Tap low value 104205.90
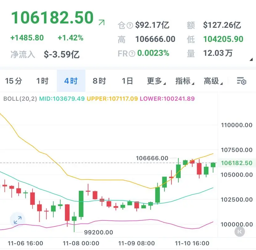 (223, 39)
